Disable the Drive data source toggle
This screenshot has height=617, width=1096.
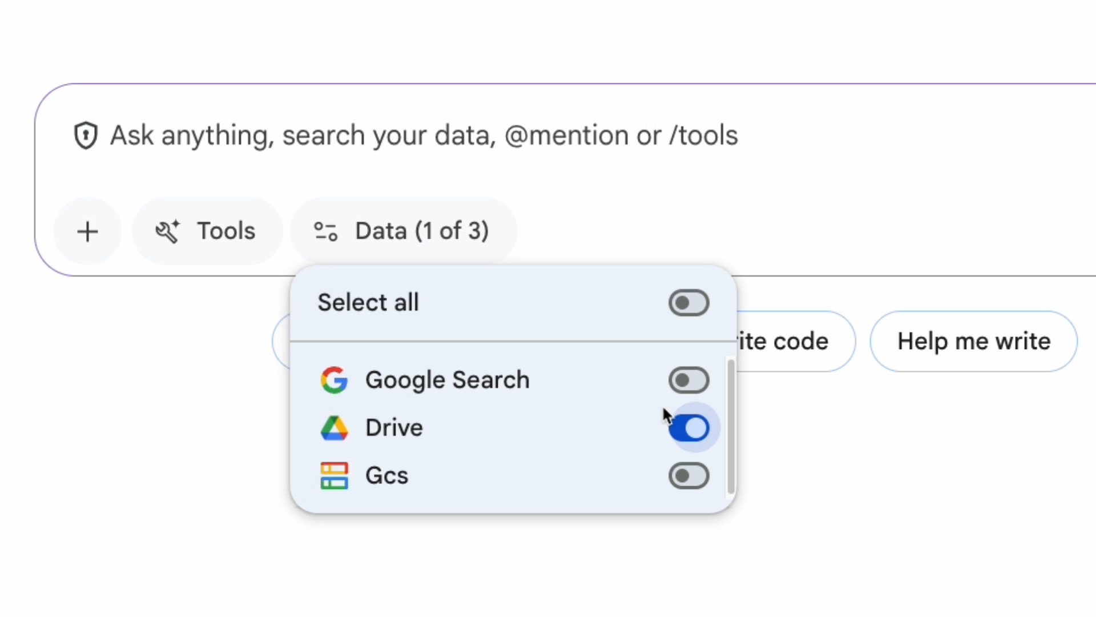pos(689,428)
